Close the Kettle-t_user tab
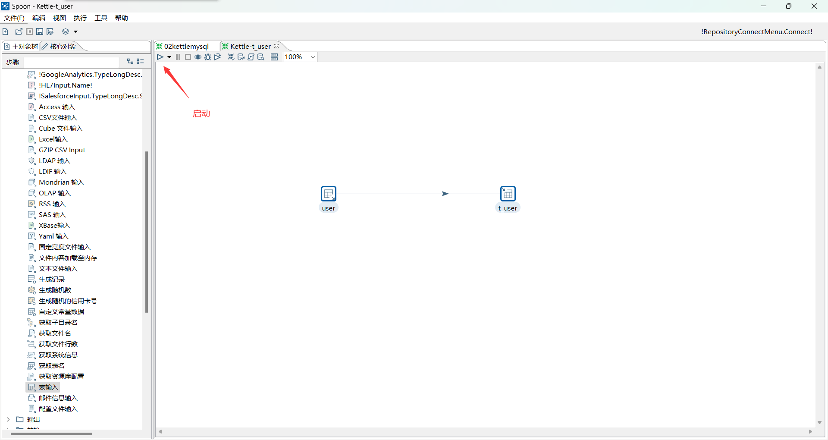This screenshot has width=828, height=440. coord(276,46)
